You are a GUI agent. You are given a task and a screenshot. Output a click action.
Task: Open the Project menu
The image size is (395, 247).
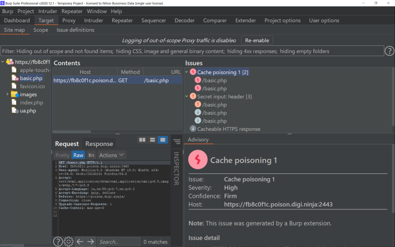[26, 11]
